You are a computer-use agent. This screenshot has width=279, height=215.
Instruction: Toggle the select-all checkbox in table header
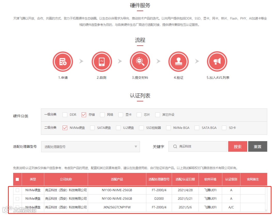pyautogui.click(x=17, y=179)
